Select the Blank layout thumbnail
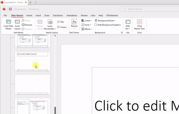Image resolution: width=179 pixels, height=114 pixels. tap(33, 84)
